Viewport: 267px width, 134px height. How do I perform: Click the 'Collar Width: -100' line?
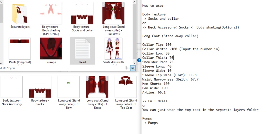(181, 49)
